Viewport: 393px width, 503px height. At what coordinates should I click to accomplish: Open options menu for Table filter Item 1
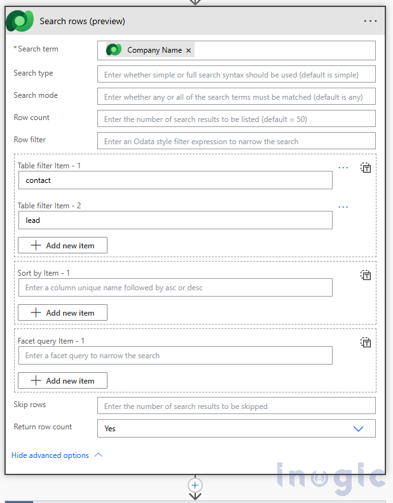click(x=343, y=168)
